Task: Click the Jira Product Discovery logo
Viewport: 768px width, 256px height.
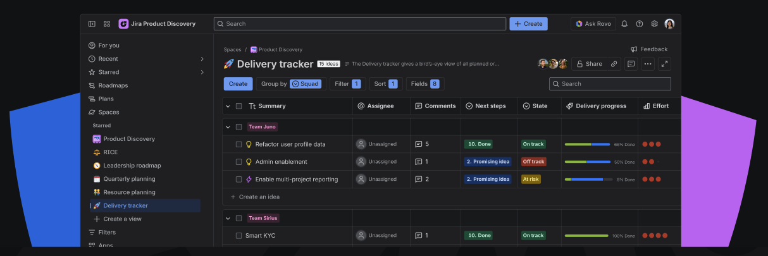Action: 123,24
